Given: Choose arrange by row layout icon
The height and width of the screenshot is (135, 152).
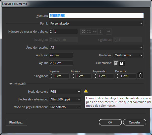Looking at the screenshot, I should [95, 32].
